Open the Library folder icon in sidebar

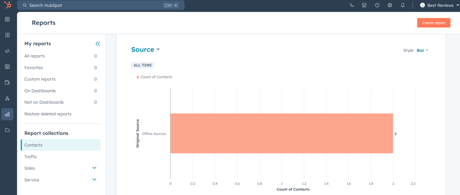[7, 130]
